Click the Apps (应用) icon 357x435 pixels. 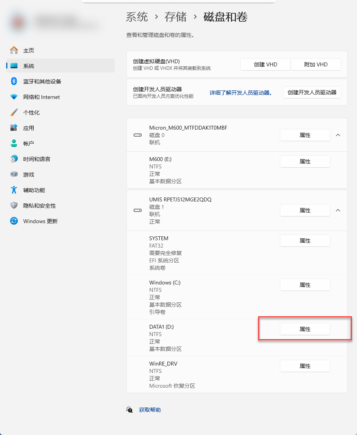[14, 128]
